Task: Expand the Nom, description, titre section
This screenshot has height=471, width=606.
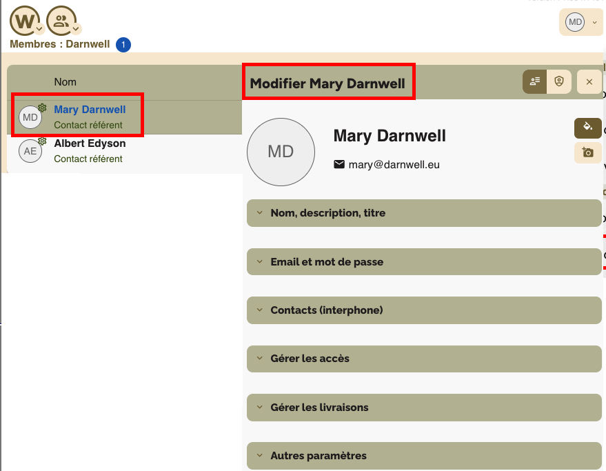Action: (x=423, y=213)
